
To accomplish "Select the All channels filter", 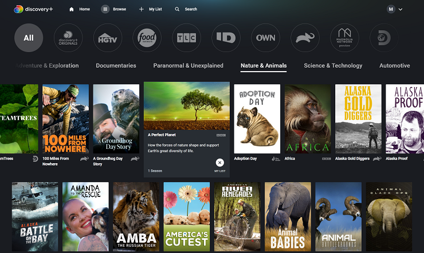I will (29, 38).
